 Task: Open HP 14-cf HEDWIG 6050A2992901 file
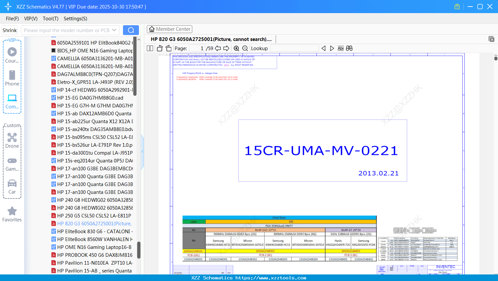92,90
